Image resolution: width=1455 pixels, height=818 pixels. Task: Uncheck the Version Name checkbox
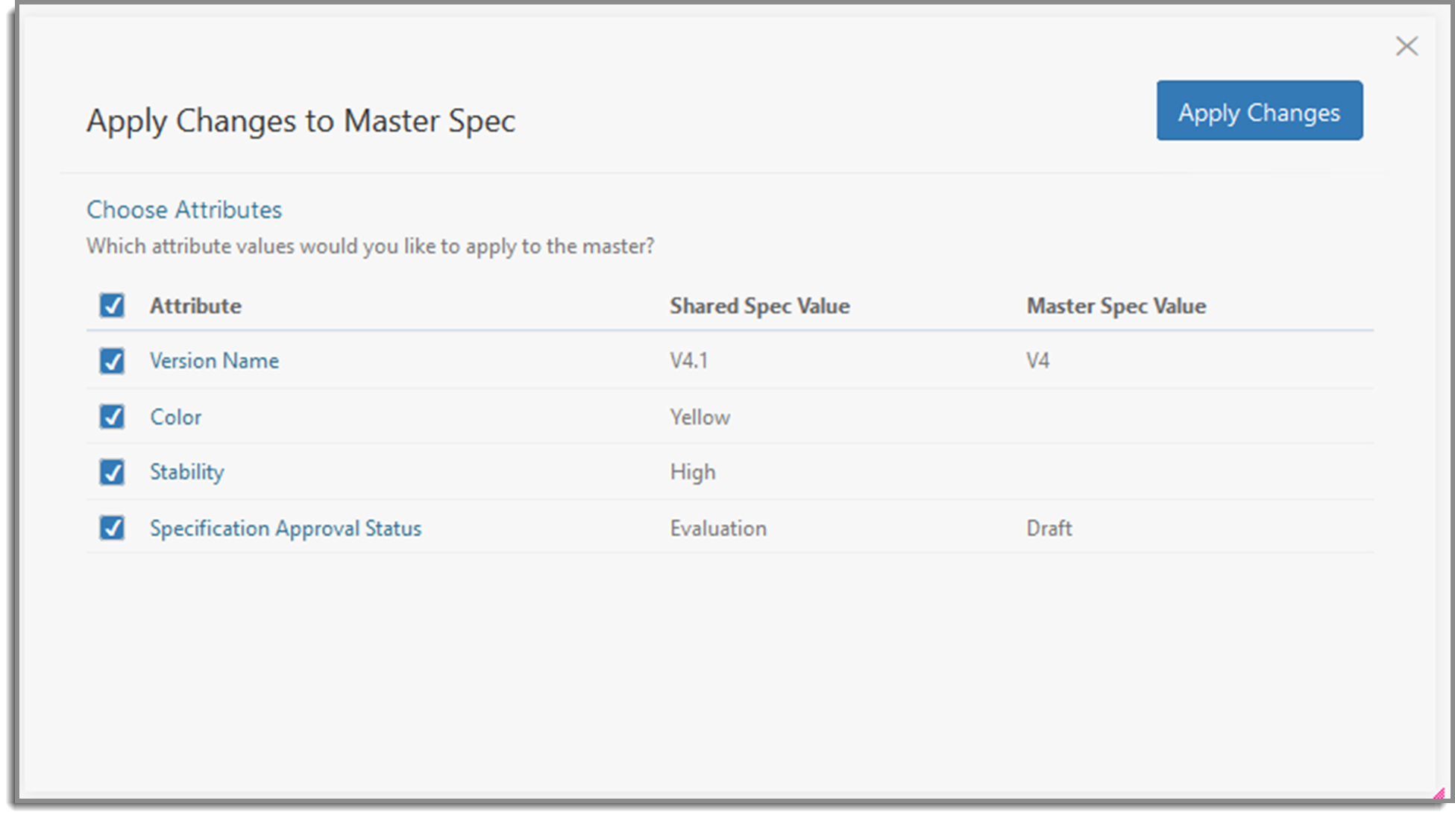click(112, 361)
